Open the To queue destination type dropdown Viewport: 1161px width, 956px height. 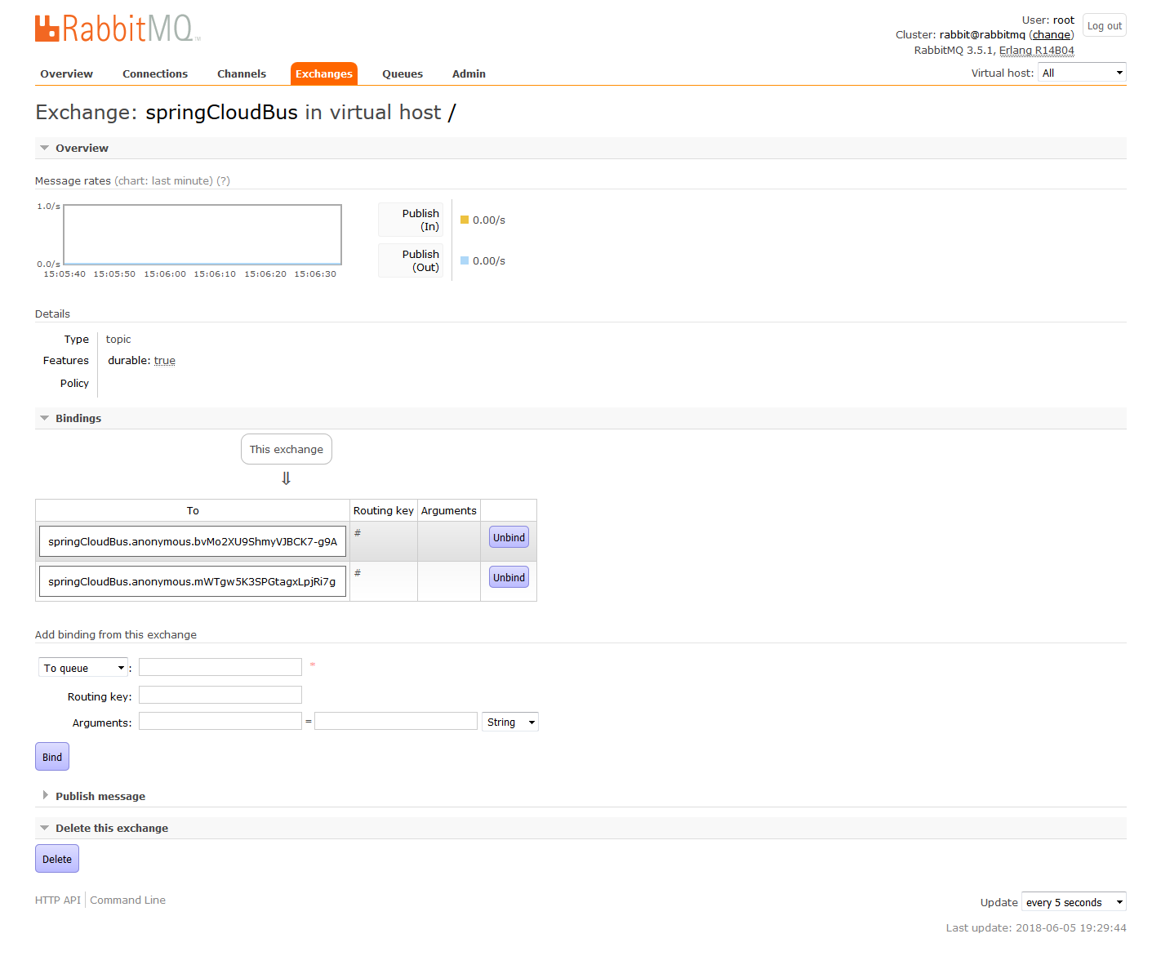(x=83, y=668)
